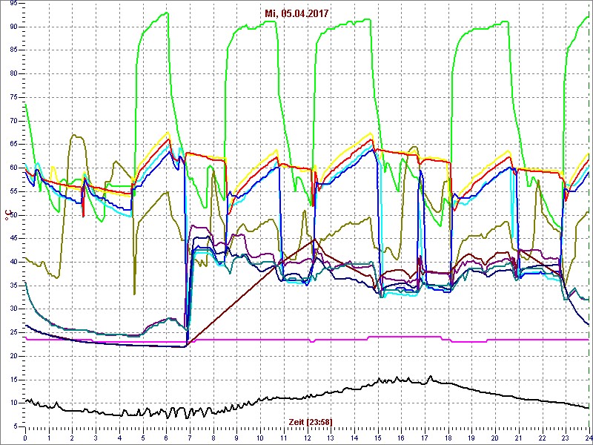Click the 'Zeit [23:58]' time axis label
The width and height of the screenshot is (593, 445).
(x=311, y=421)
